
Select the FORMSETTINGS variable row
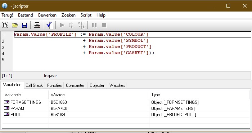126,102
